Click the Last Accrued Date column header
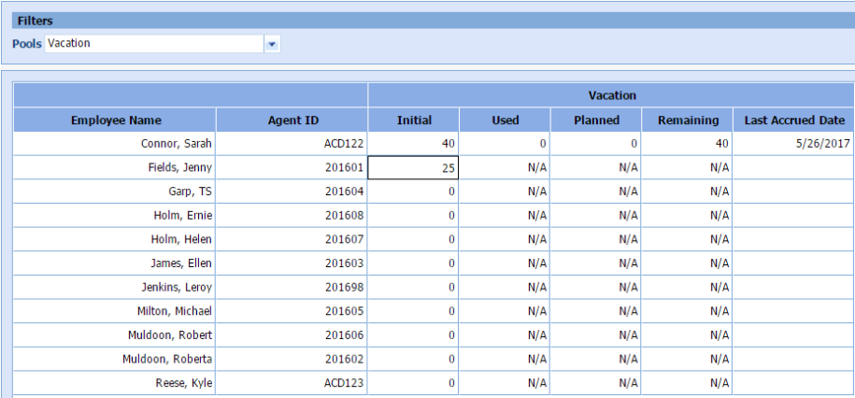855x398 pixels. pyautogui.click(x=794, y=121)
